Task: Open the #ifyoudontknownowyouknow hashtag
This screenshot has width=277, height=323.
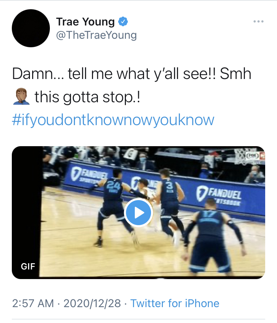Action: 113,120
